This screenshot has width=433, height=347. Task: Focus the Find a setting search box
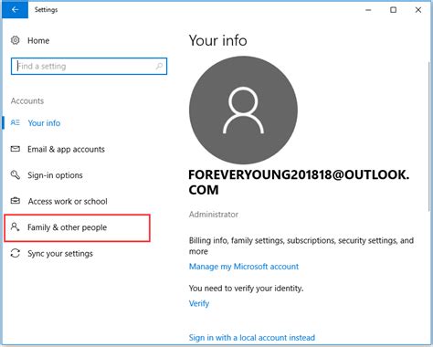89,66
